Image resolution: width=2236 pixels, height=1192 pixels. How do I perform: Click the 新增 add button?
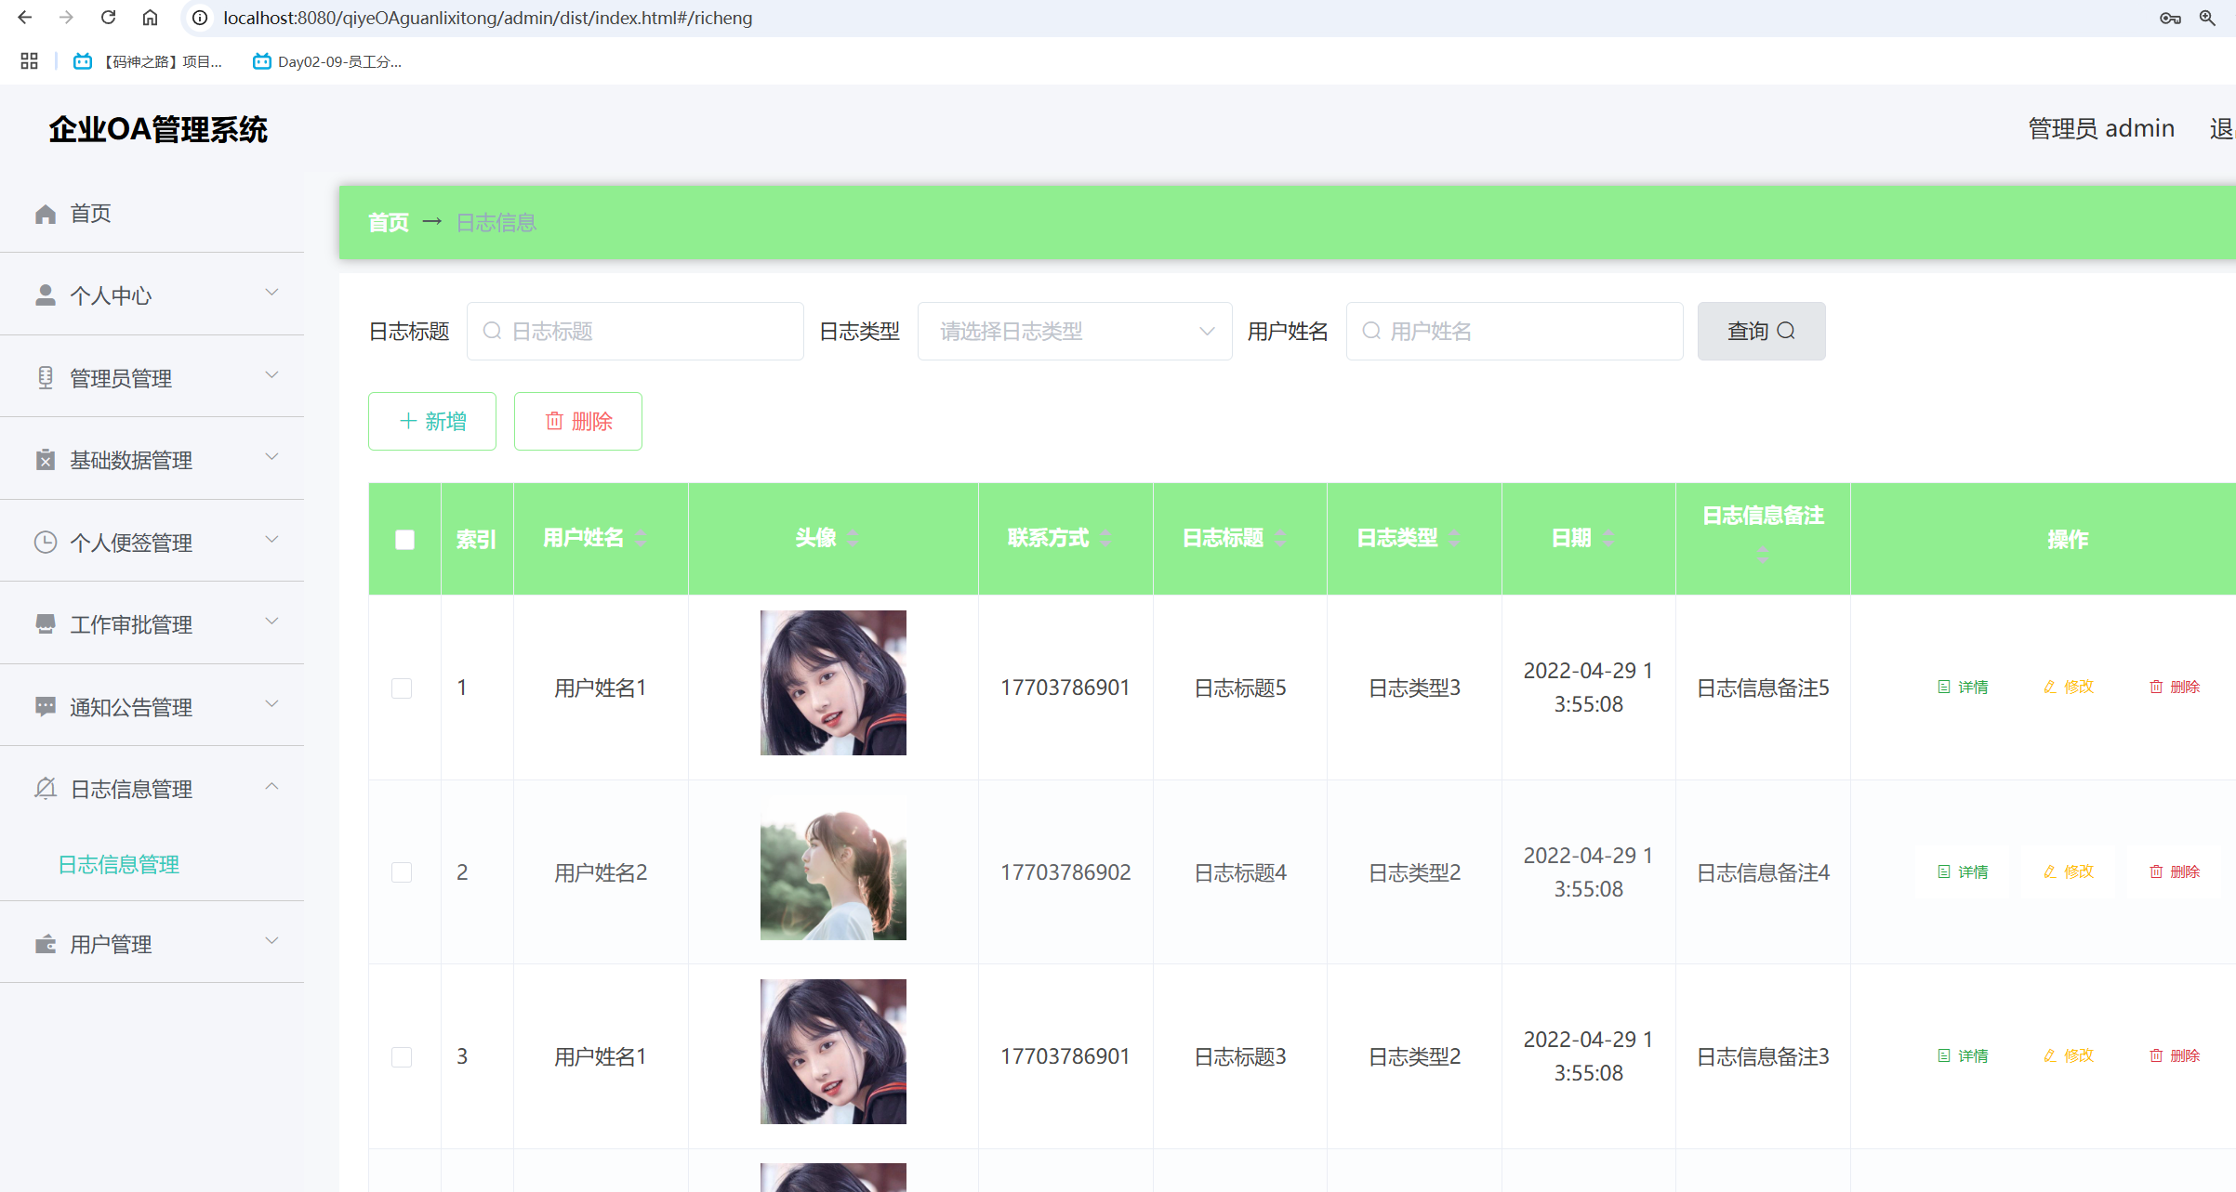pos(432,421)
